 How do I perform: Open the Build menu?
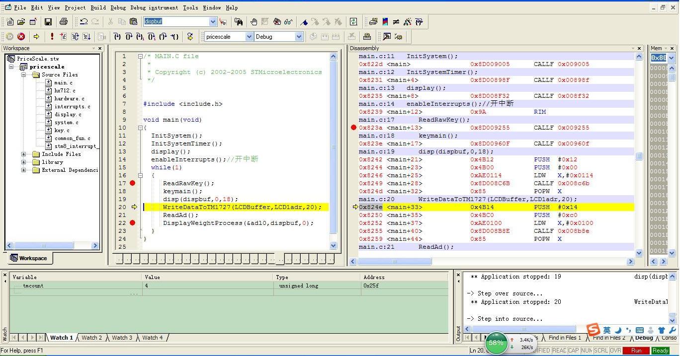click(98, 8)
